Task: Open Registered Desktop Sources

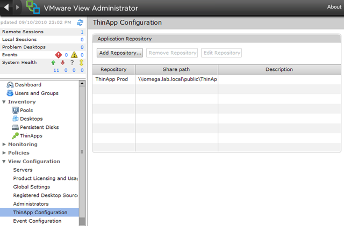Action: (x=45, y=195)
